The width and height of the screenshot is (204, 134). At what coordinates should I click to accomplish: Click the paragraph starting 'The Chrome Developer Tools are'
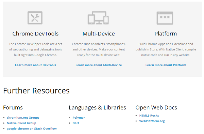coord(35,49)
